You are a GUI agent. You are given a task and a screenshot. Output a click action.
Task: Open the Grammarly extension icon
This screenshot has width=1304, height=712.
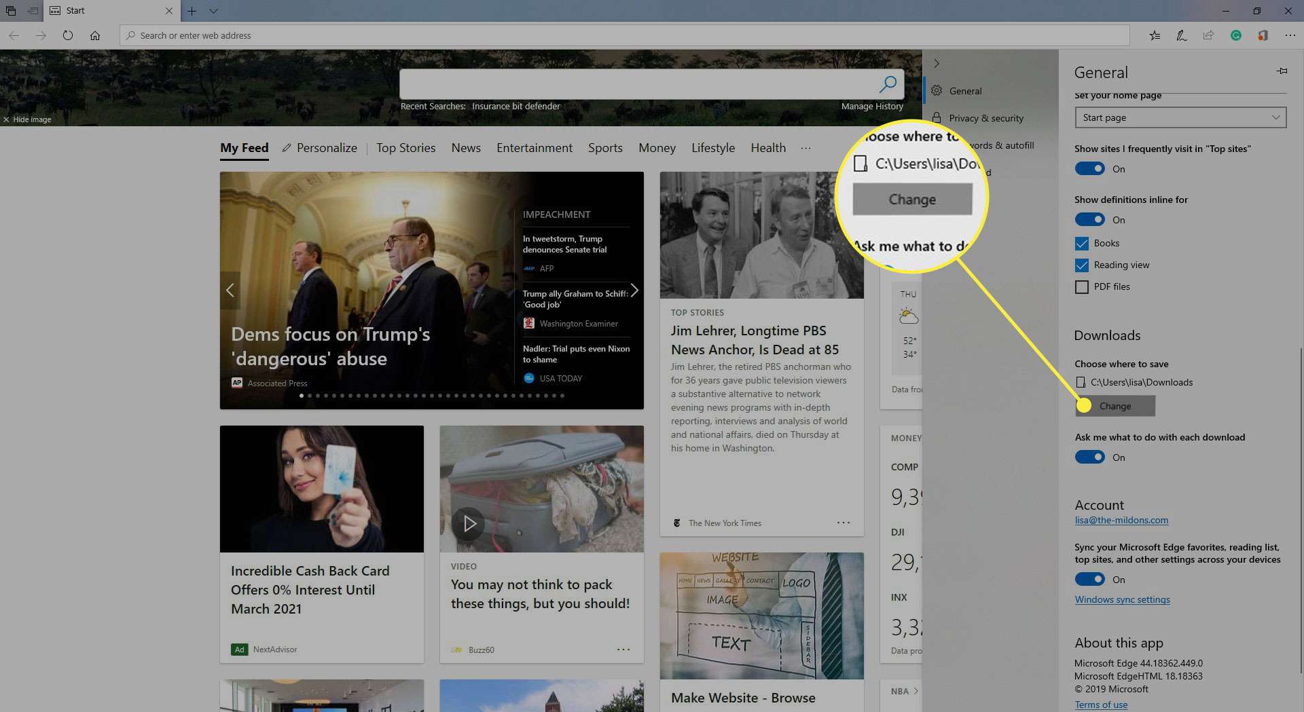coord(1236,35)
